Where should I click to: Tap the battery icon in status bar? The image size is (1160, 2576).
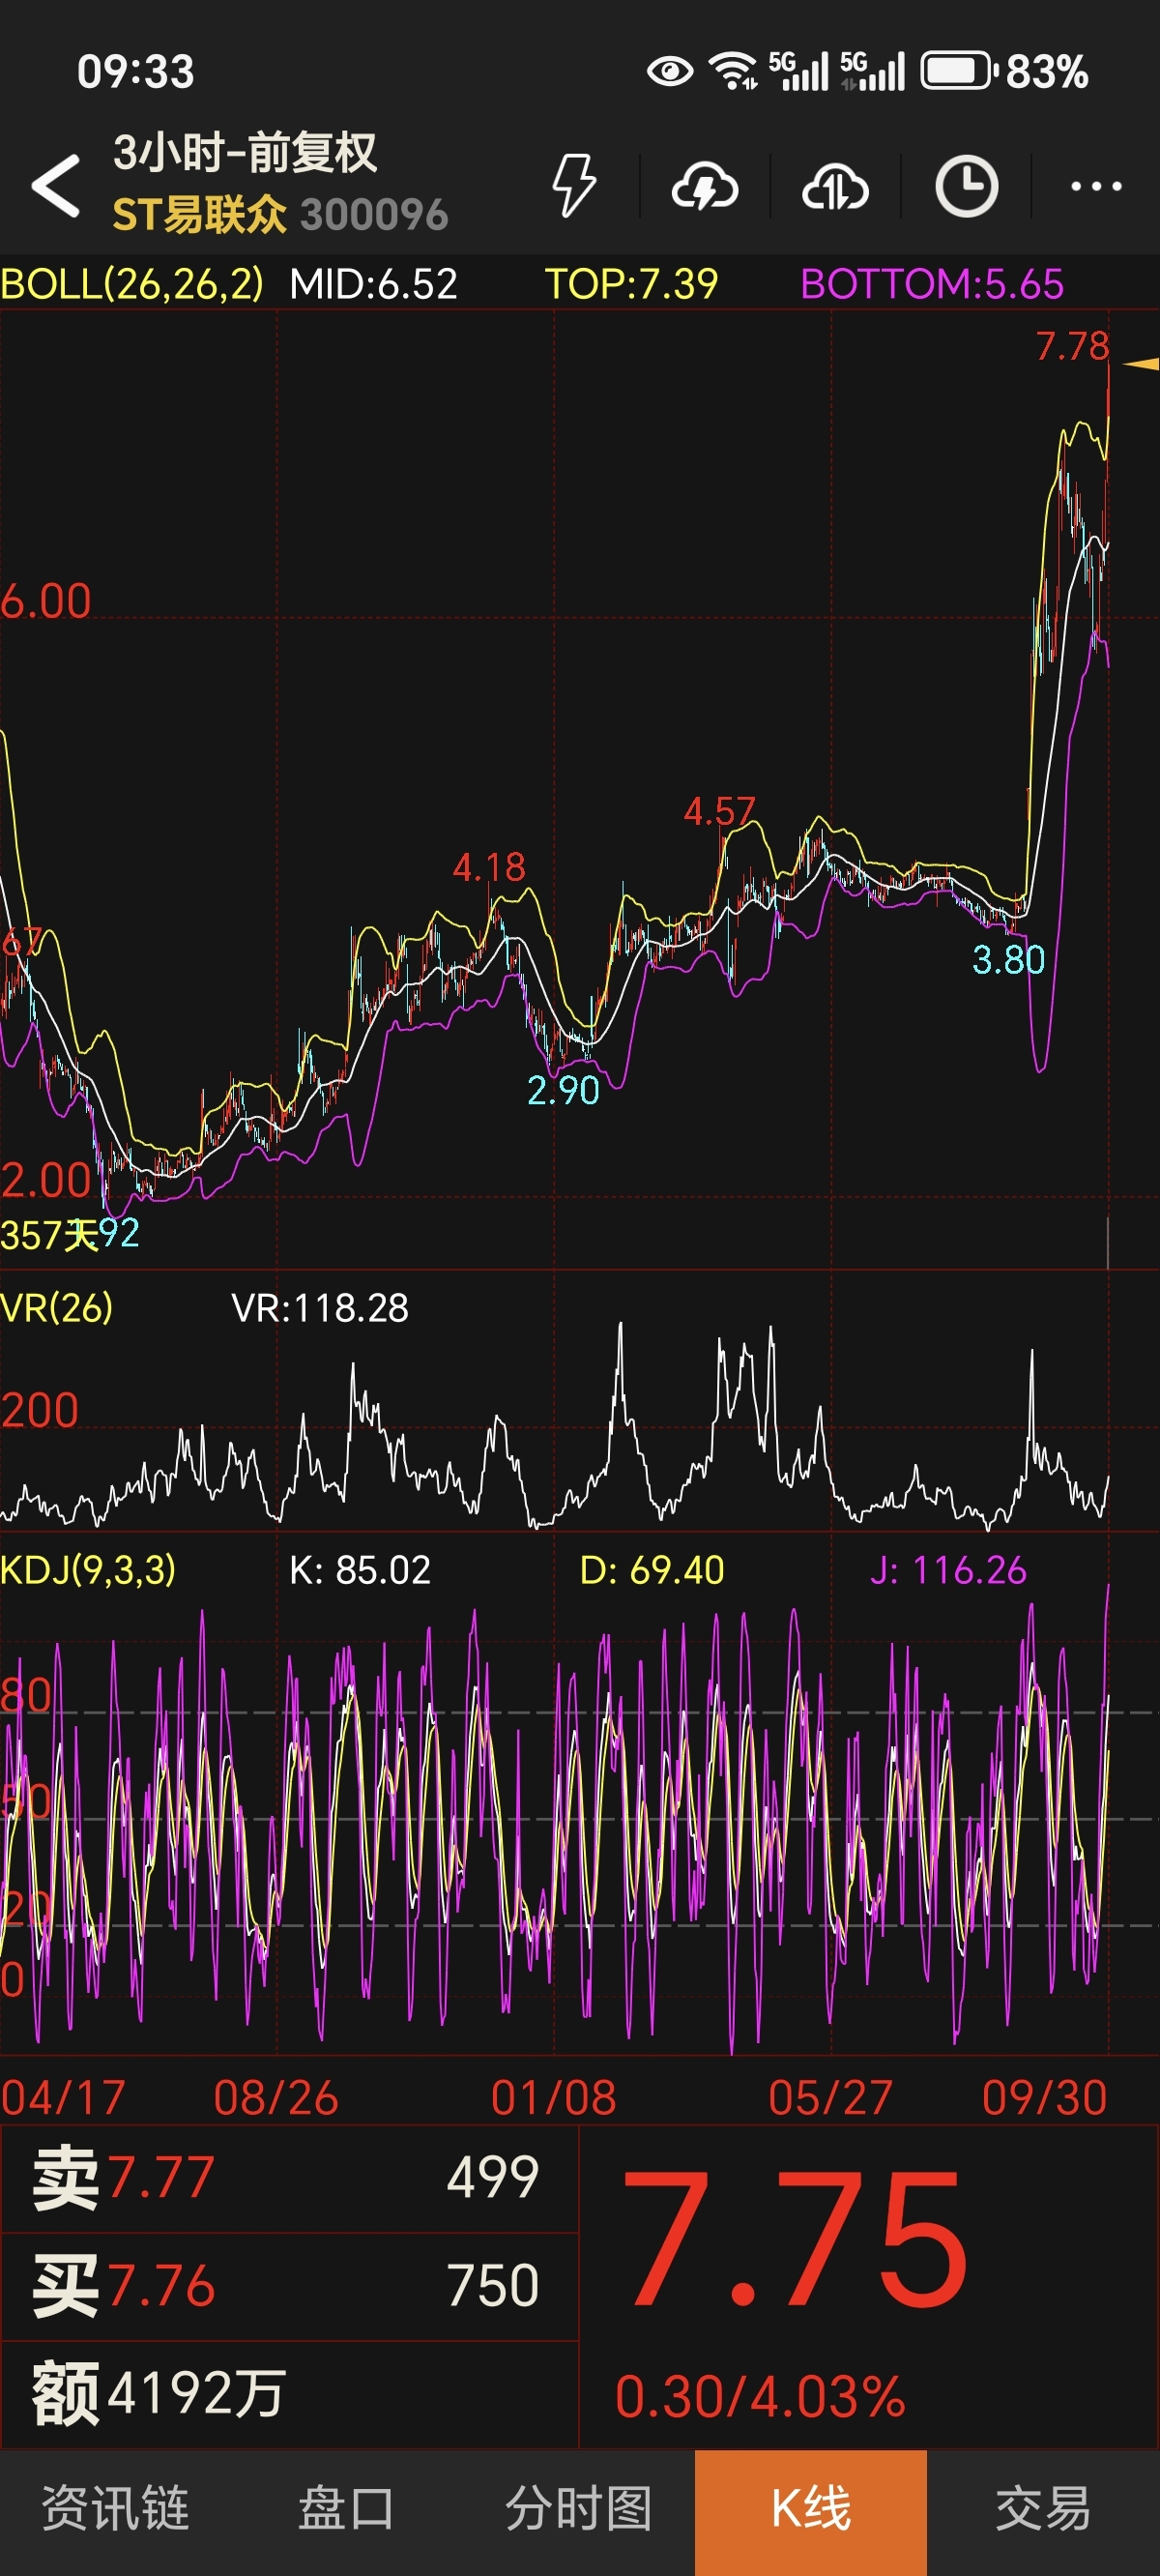pyautogui.click(x=959, y=71)
